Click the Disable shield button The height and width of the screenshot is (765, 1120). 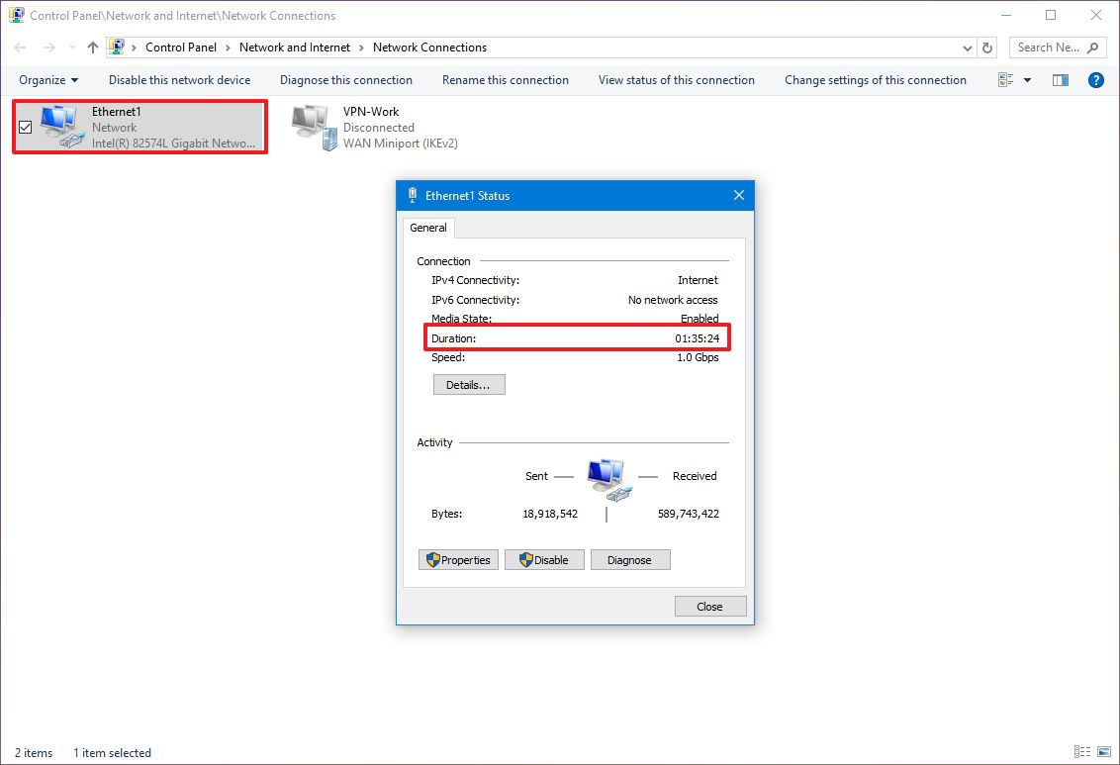pyautogui.click(x=544, y=559)
